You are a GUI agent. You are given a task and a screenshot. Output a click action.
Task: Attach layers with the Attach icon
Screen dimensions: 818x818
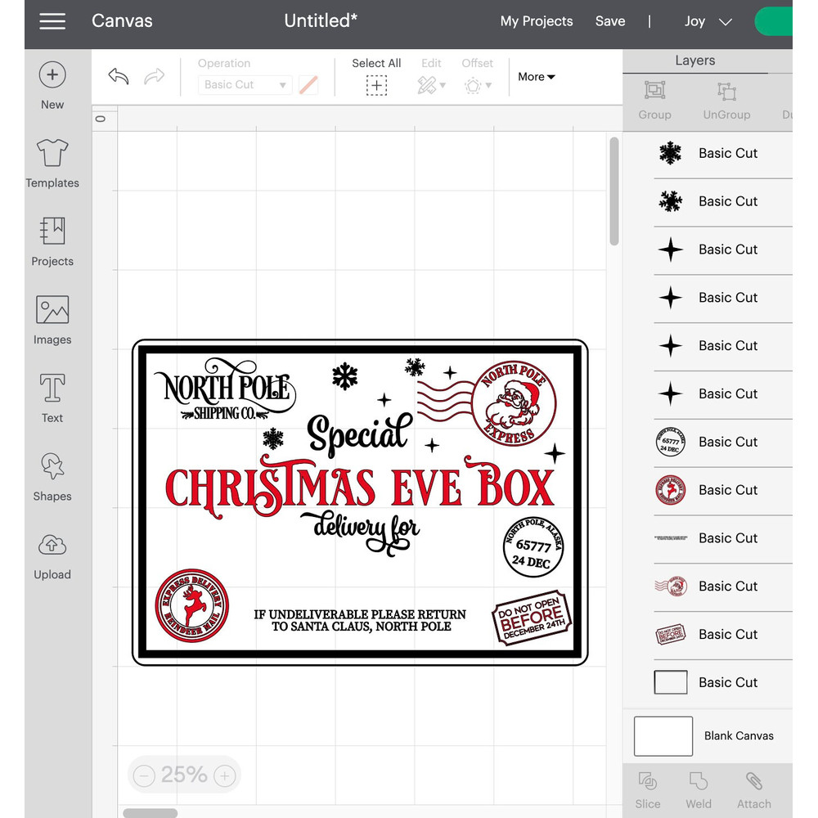[753, 787]
